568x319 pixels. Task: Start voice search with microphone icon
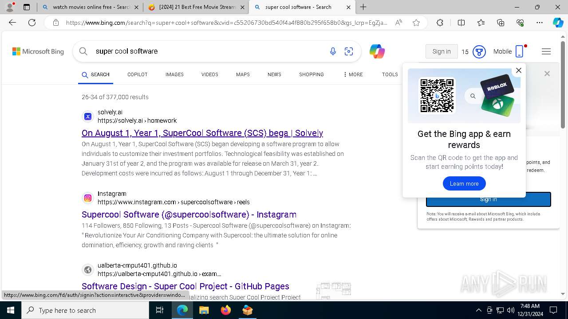click(x=333, y=51)
